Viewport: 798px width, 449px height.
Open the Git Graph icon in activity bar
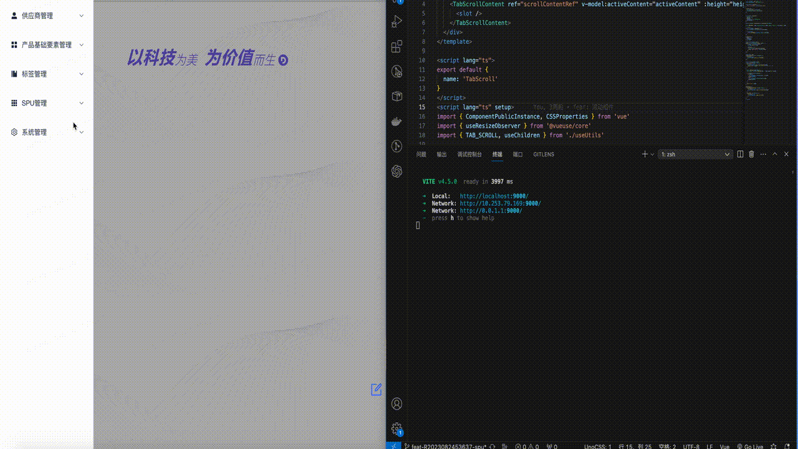tap(397, 146)
